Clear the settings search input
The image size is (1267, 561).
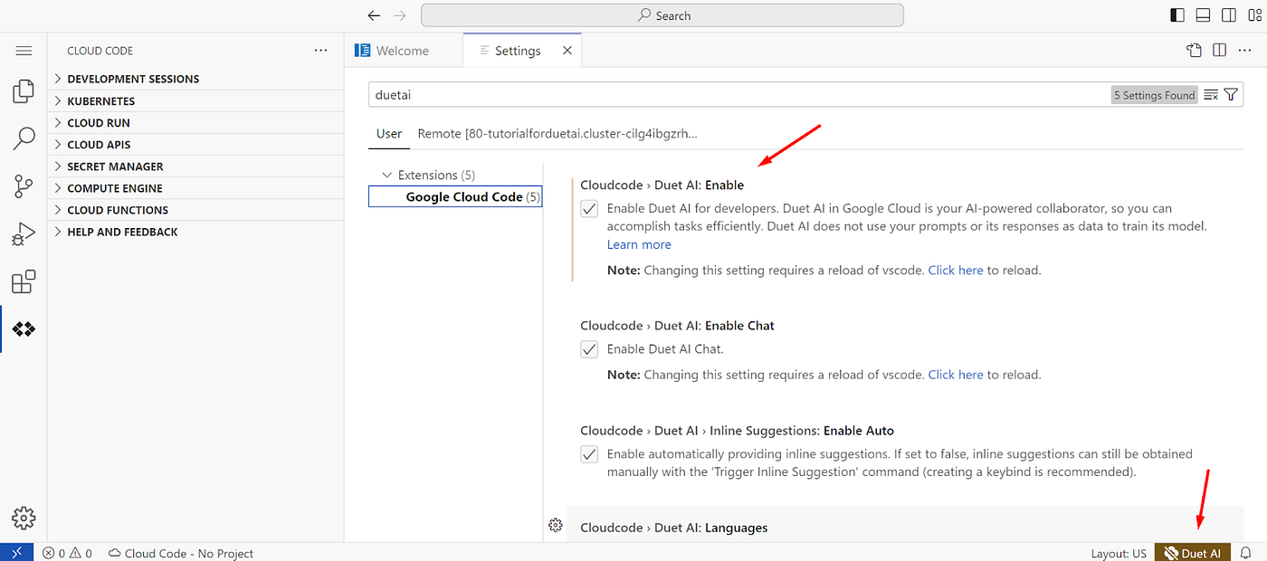pyautogui.click(x=1211, y=95)
